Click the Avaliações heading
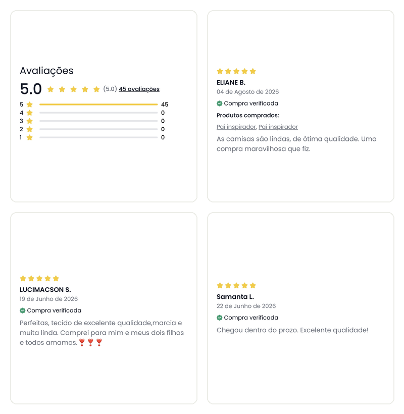 pyautogui.click(x=47, y=71)
